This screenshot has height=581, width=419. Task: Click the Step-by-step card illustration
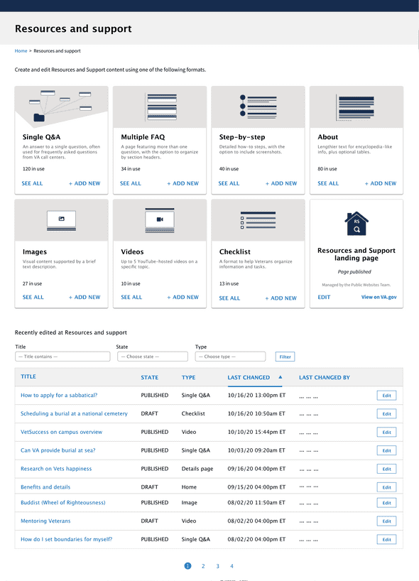pyautogui.click(x=259, y=107)
